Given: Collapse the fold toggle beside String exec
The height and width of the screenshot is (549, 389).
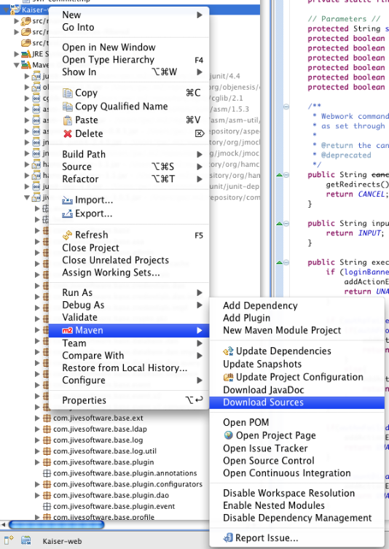Looking at the screenshot, I should click(286, 262).
